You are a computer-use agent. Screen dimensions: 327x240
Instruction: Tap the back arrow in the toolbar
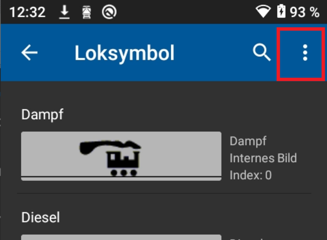pyautogui.click(x=29, y=53)
